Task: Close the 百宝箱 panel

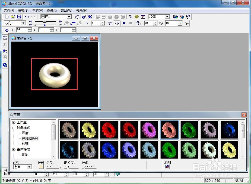Action: tap(244, 115)
